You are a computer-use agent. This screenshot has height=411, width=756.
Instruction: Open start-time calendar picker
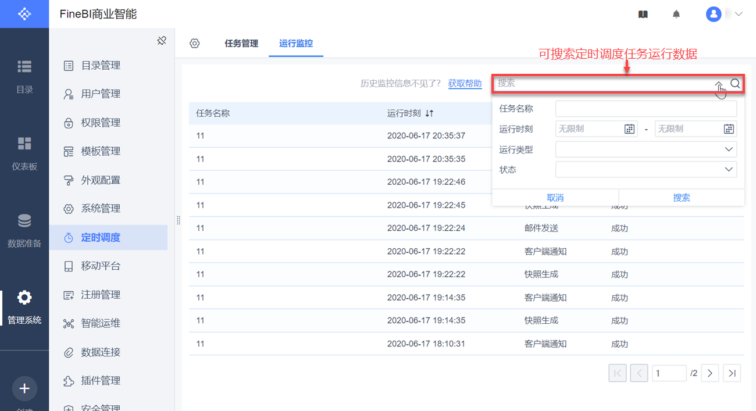coord(629,129)
